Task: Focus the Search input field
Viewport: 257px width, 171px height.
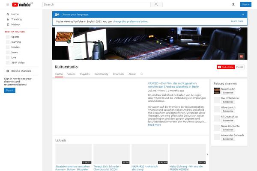Action: (96, 5)
